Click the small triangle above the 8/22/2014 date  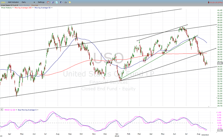[x=209, y=106]
